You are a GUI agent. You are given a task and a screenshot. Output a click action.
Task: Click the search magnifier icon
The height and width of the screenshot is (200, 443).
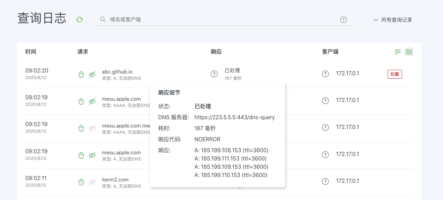pyautogui.click(x=102, y=20)
